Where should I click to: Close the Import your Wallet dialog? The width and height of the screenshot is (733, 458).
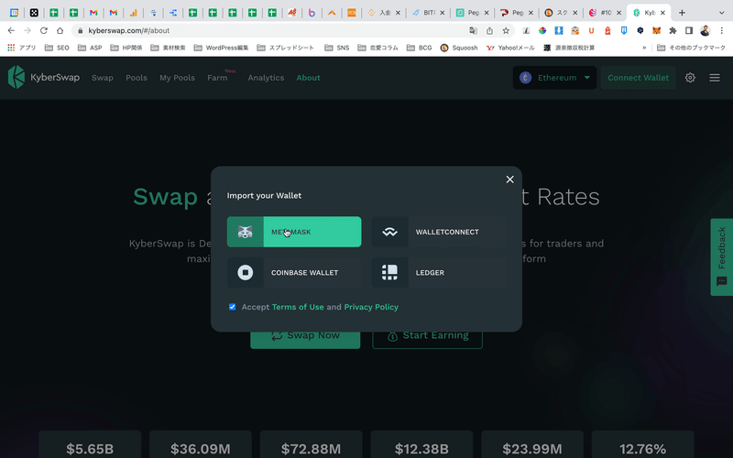pyautogui.click(x=509, y=180)
